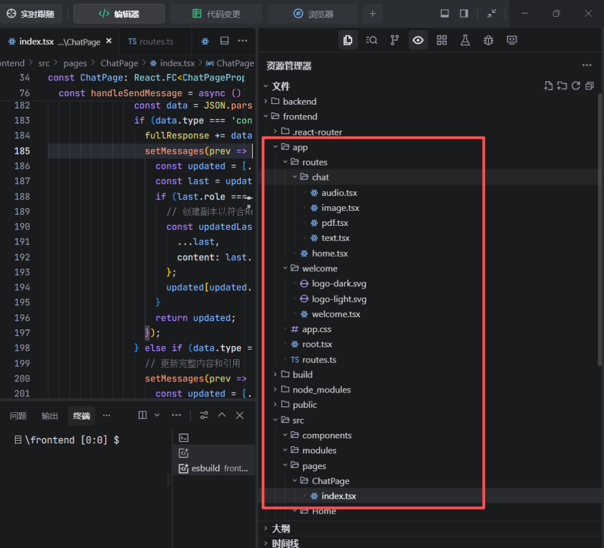Open the Explorer files view icon

click(348, 40)
